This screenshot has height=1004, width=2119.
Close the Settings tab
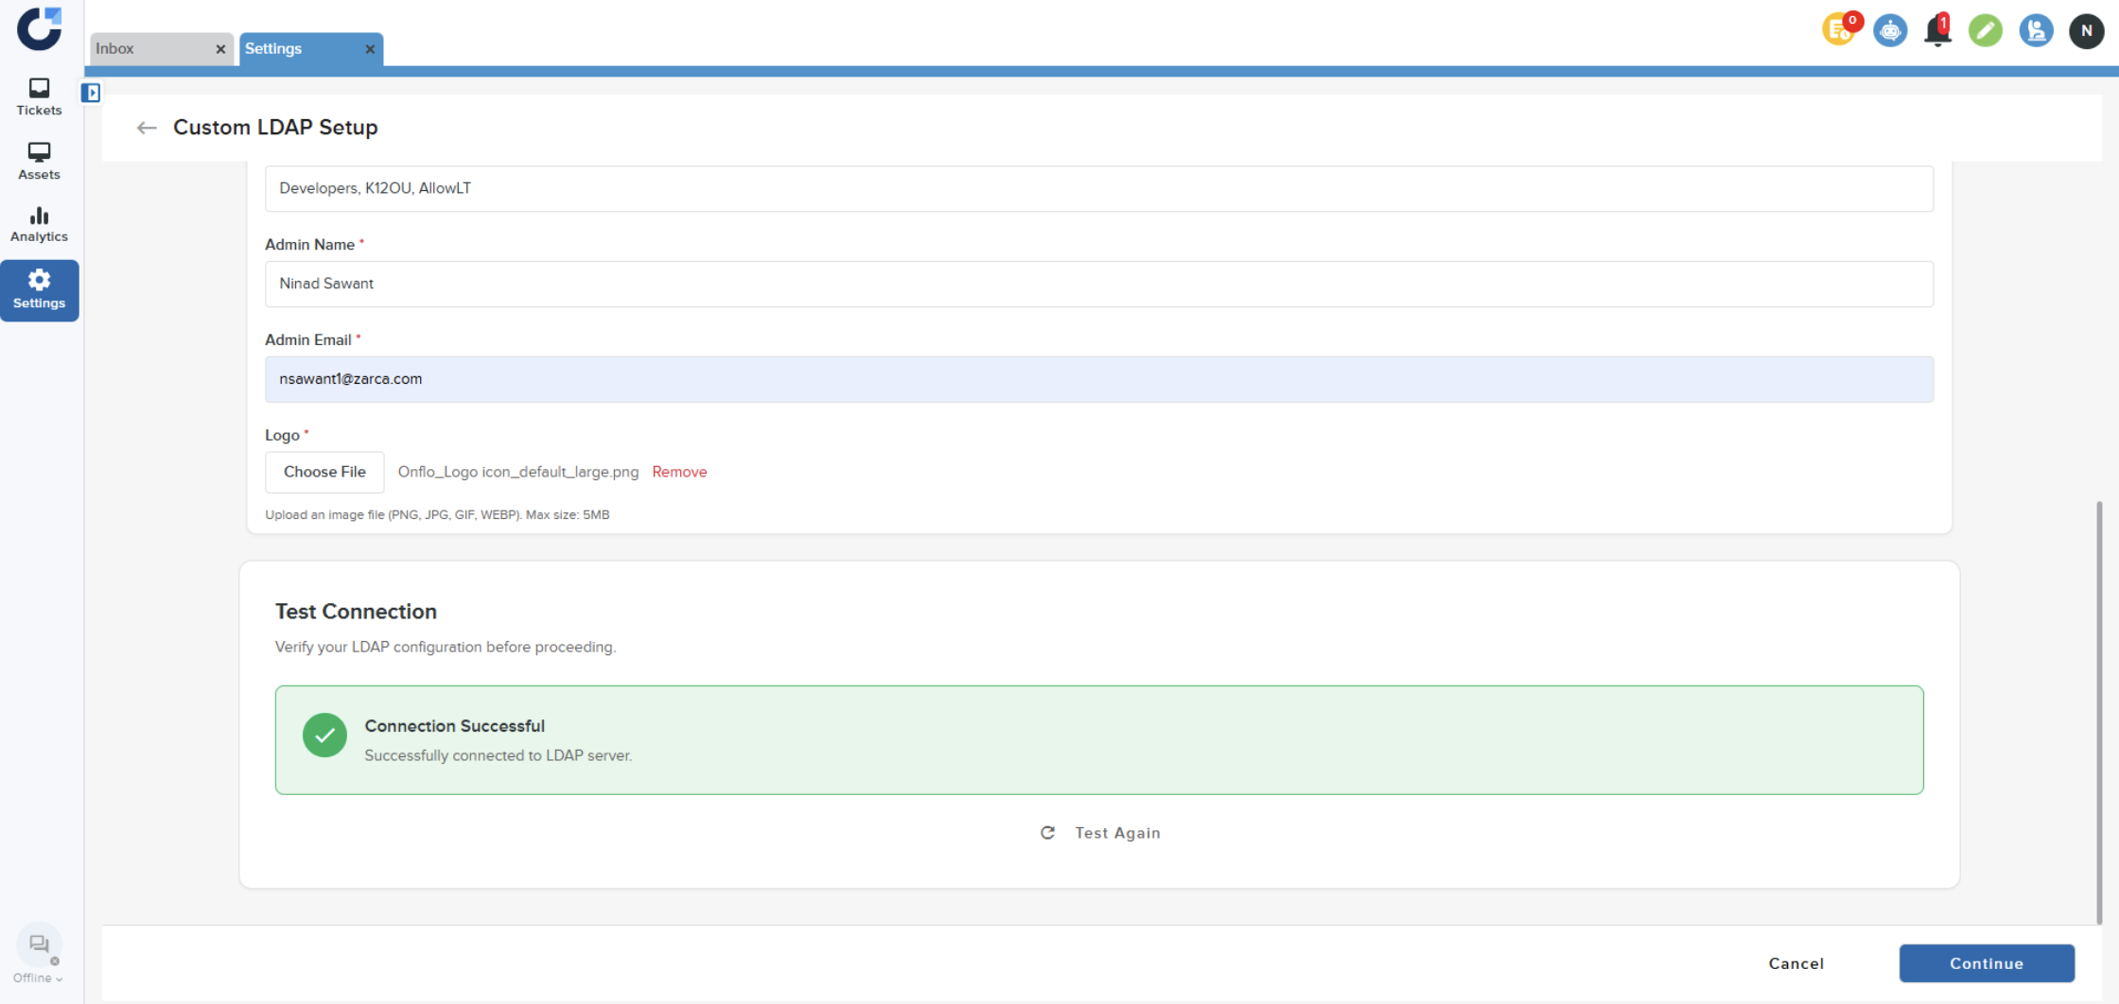pyautogui.click(x=370, y=49)
